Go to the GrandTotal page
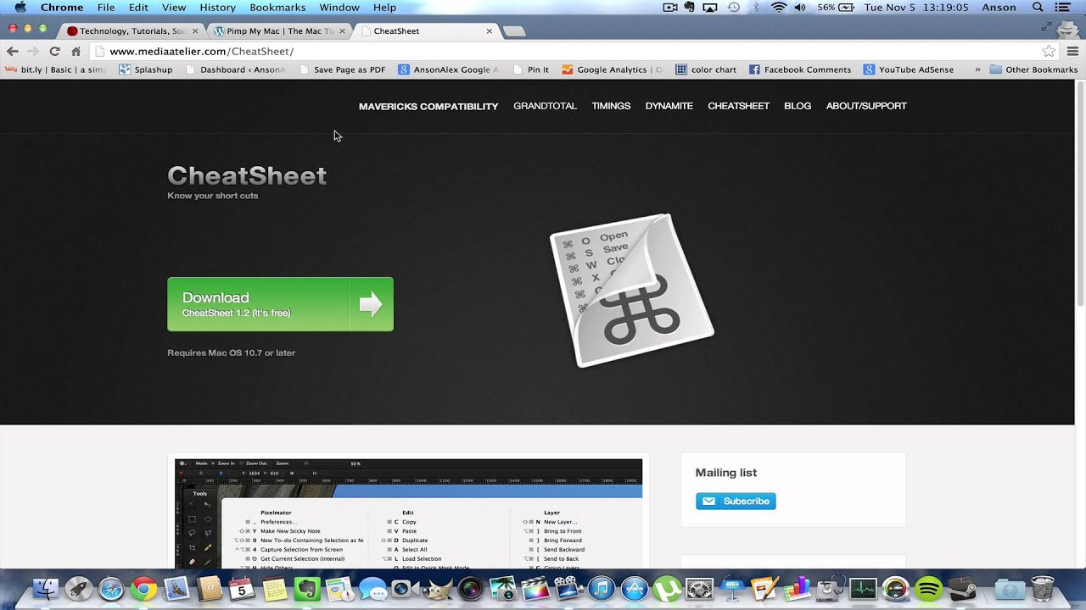 click(x=545, y=106)
